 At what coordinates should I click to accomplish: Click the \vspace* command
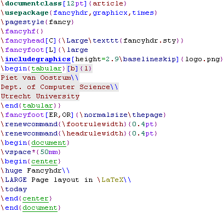pyautogui.click(x=18, y=152)
